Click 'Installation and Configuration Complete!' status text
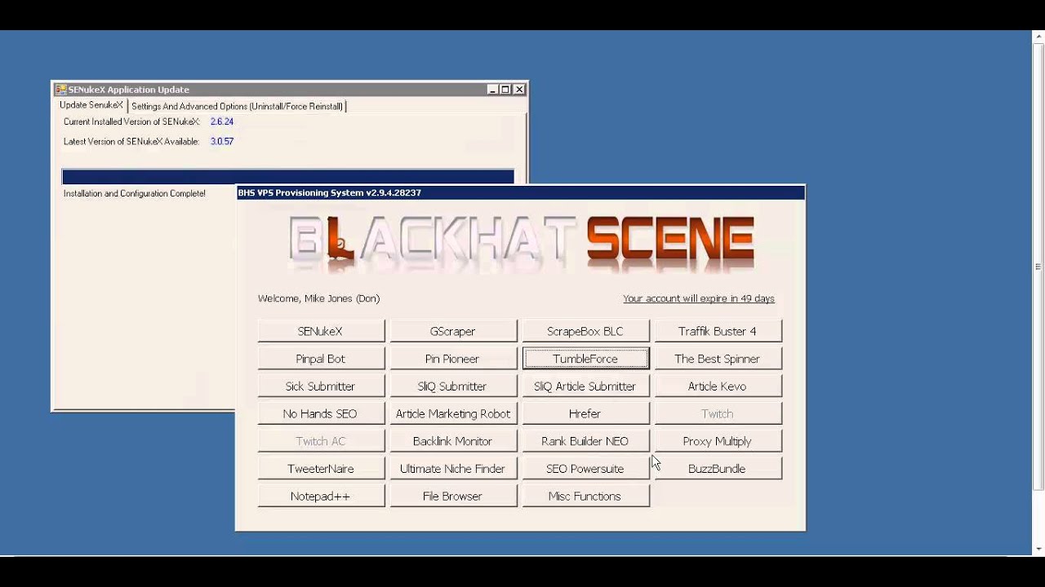 tap(135, 193)
